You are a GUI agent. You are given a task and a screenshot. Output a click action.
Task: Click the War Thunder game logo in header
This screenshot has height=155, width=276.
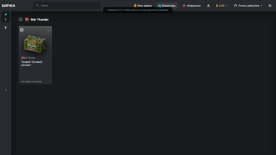pyautogui.click(x=27, y=19)
